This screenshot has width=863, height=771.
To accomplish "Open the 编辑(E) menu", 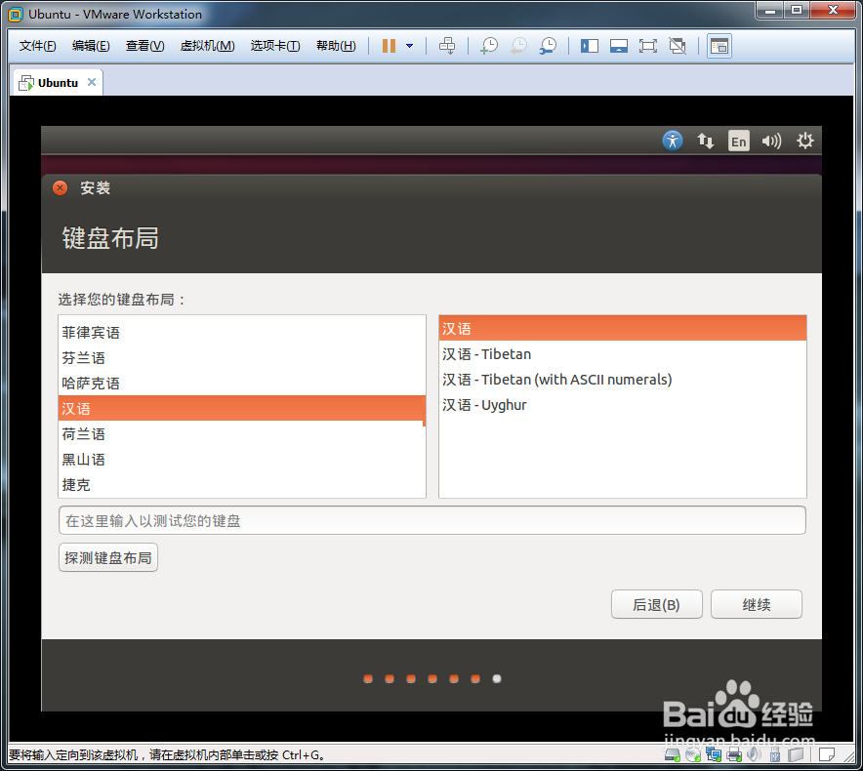I will pos(91,46).
